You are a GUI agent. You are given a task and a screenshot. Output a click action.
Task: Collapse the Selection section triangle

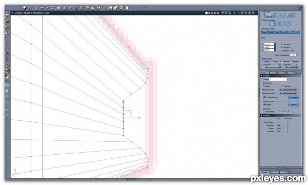pos(261,76)
